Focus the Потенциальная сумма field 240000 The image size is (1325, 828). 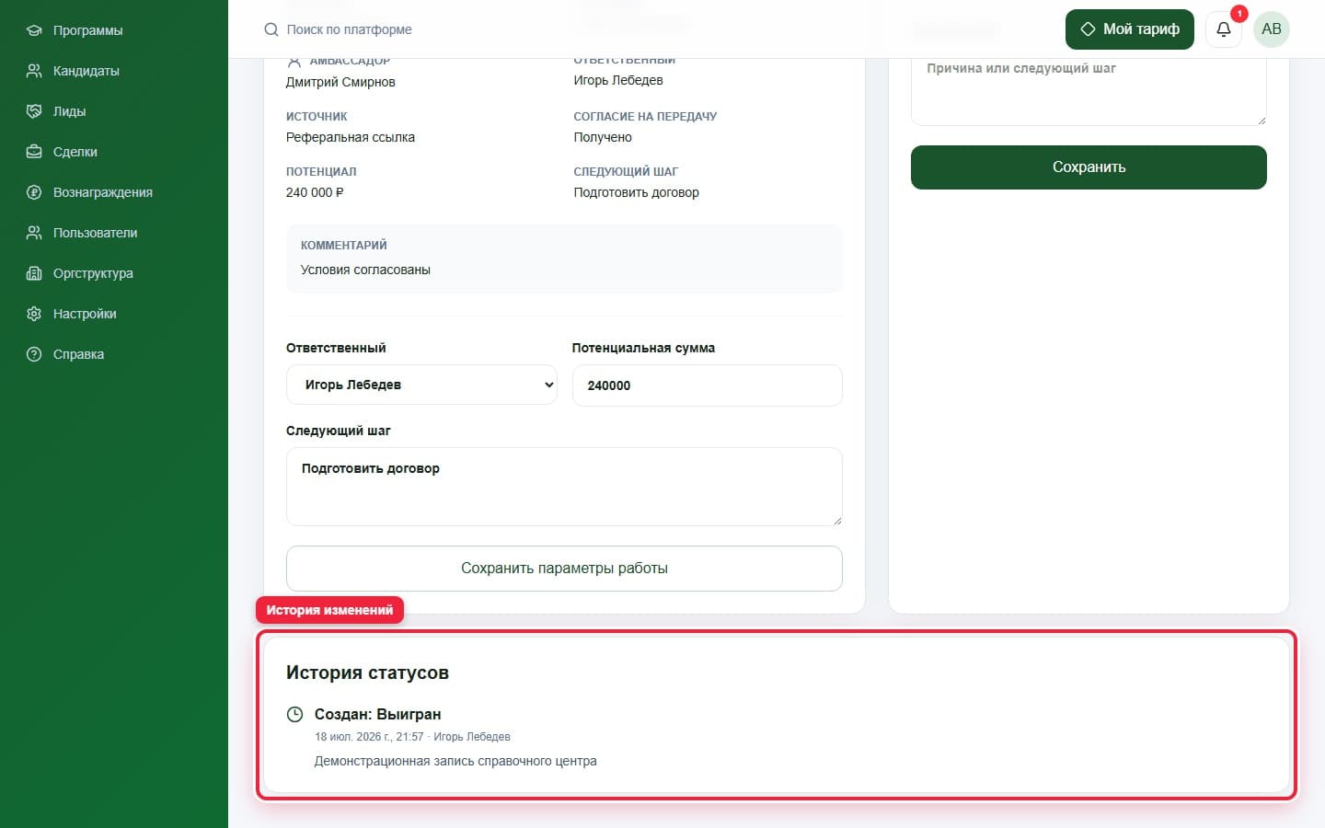(707, 385)
